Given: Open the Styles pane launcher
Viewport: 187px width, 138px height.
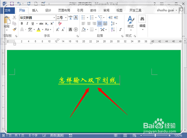Looking at the screenshot, I should click(x=135, y=36).
